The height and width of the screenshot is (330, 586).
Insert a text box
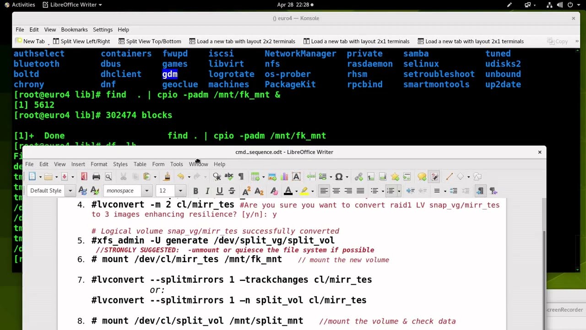pyautogui.click(x=296, y=176)
